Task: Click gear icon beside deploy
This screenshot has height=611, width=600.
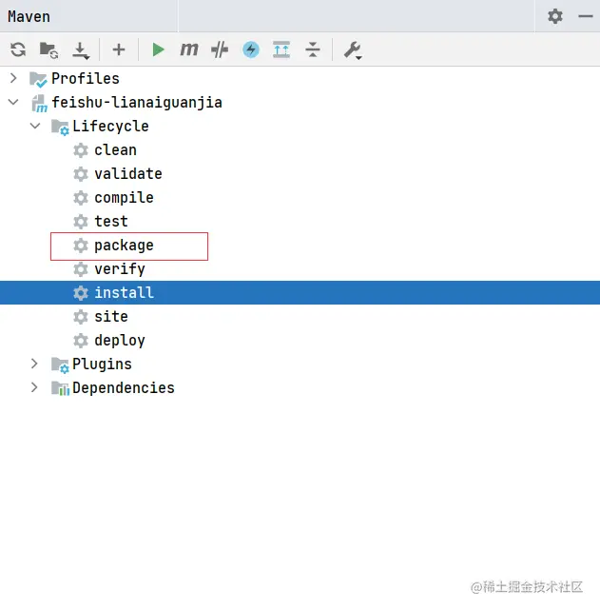Action: 81,340
